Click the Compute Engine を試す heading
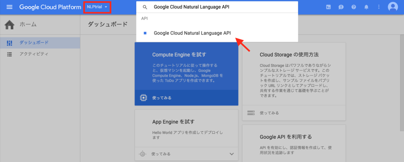 pos(180,55)
